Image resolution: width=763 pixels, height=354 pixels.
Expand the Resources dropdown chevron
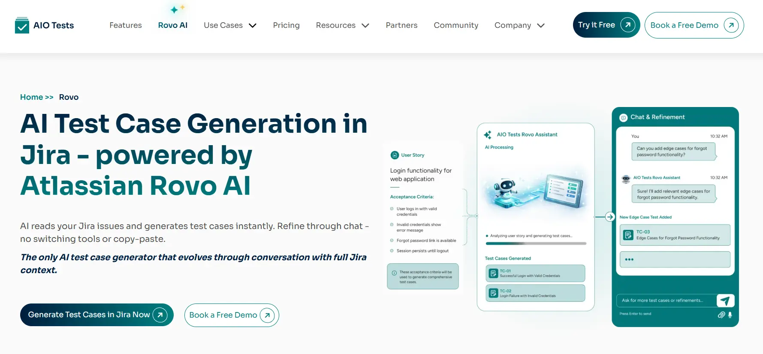coord(365,26)
